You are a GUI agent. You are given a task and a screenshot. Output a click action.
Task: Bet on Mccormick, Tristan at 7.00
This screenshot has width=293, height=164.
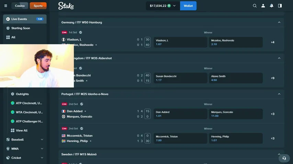pos(180,138)
